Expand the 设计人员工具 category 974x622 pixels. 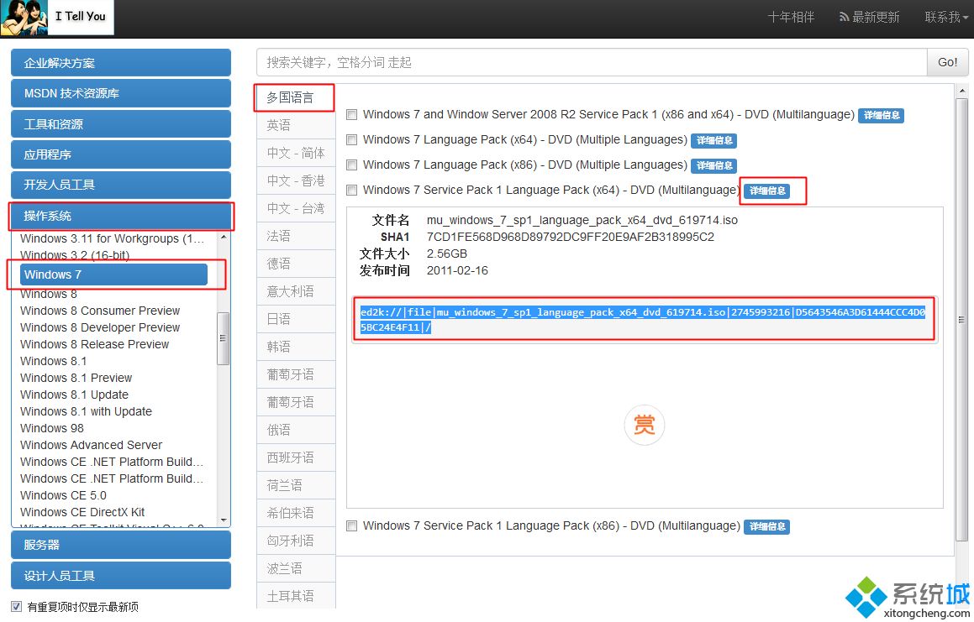coord(120,576)
